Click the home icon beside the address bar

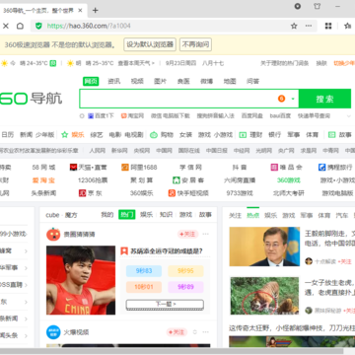pos(20,26)
